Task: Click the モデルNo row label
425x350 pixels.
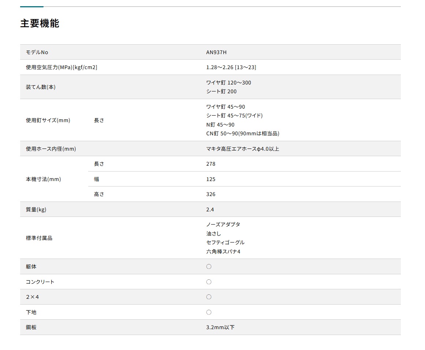Action: [x=37, y=52]
